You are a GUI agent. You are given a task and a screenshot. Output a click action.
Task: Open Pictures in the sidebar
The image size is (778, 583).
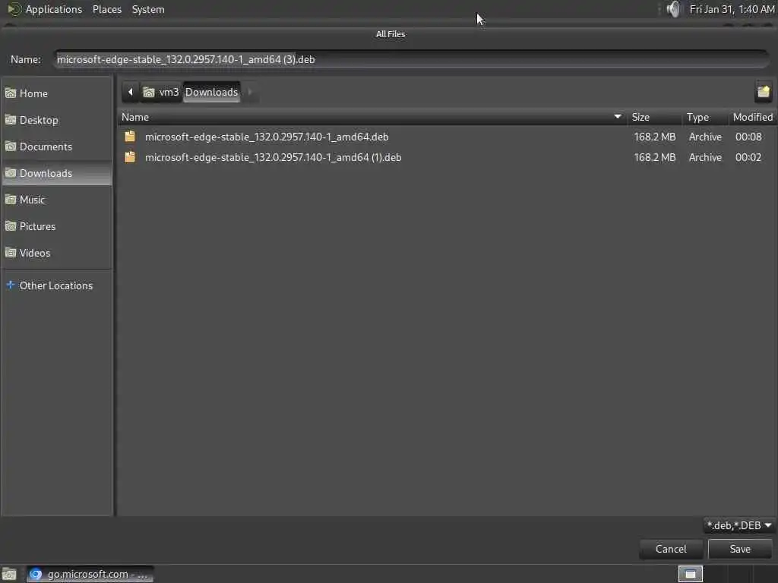pyautogui.click(x=56, y=226)
